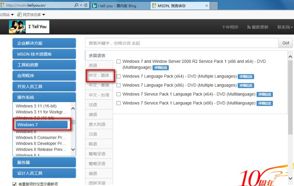Viewport: 294px width, 186px height.
Task: Click the page vertical scrollbar thumb
Action: (x=291, y=97)
